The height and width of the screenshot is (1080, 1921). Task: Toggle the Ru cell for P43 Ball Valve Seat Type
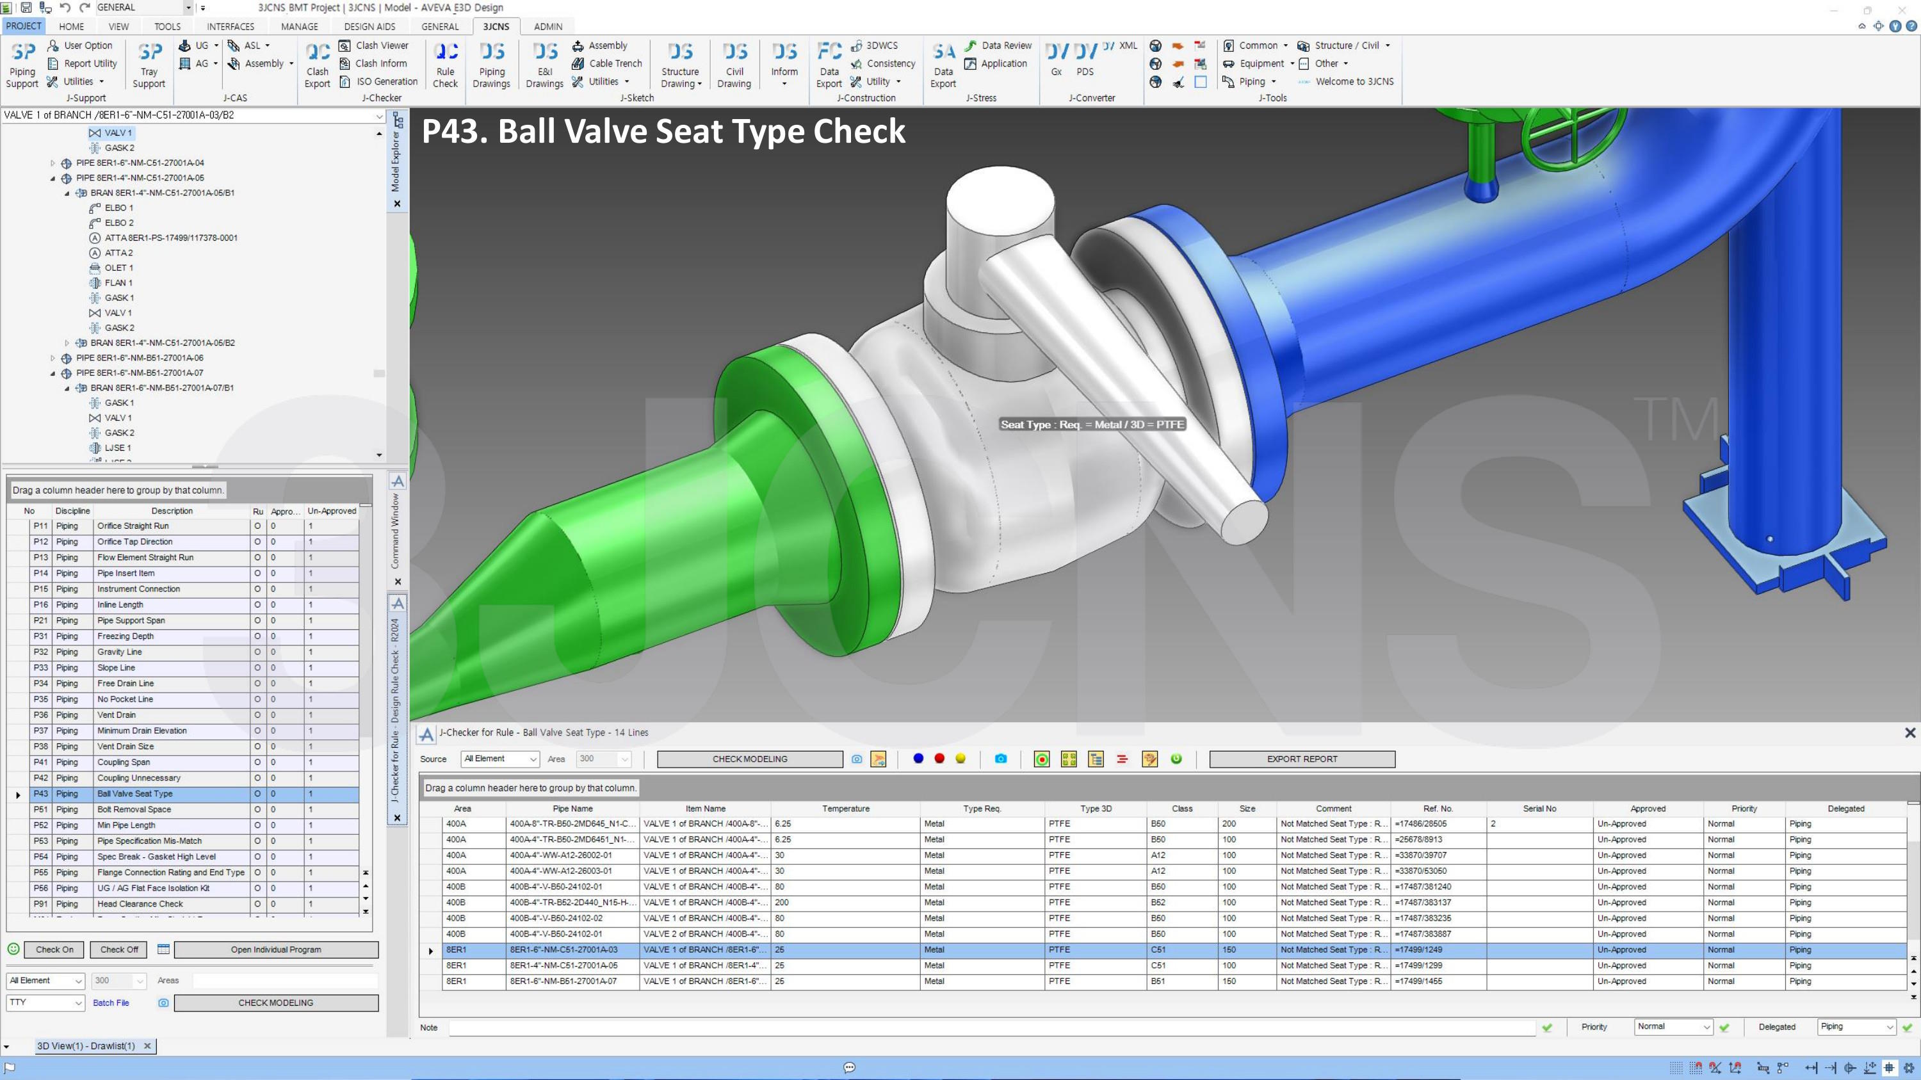point(258,794)
